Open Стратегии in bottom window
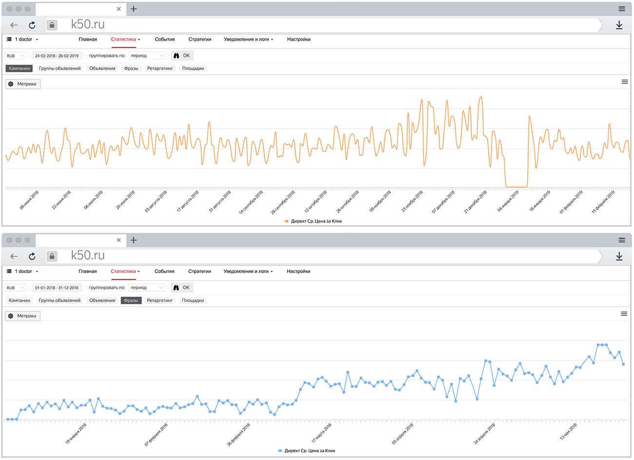This screenshot has height=460, width=634. [200, 271]
